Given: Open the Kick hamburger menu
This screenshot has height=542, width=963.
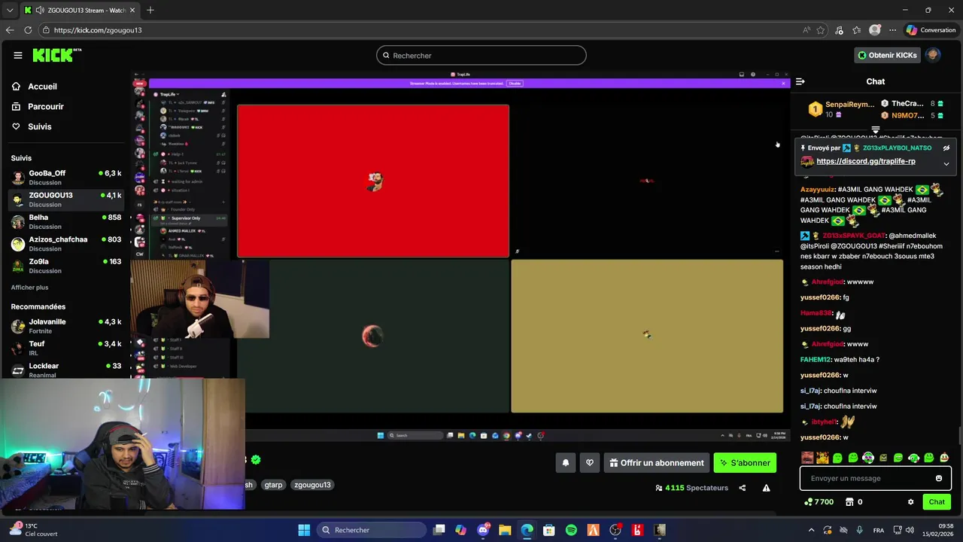Looking at the screenshot, I should (17, 55).
